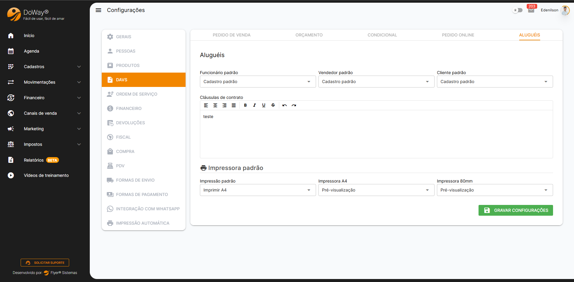Open the mail notifications icon
574x282 pixels.
(x=531, y=10)
